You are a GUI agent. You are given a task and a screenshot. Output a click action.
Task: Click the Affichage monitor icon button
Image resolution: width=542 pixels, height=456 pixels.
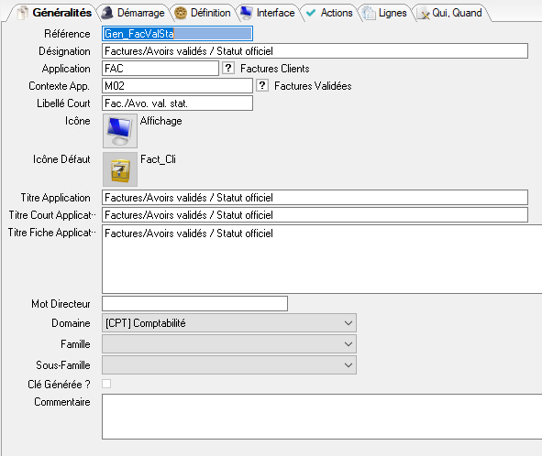pyautogui.click(x=120, y=131)
